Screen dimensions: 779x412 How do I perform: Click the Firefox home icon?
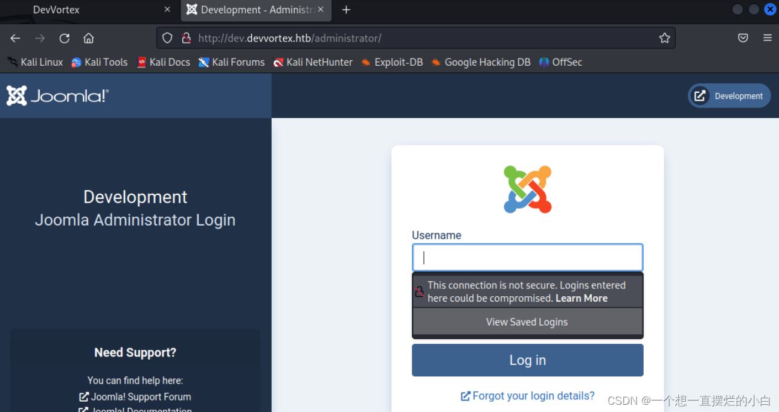tap(88, 37)
